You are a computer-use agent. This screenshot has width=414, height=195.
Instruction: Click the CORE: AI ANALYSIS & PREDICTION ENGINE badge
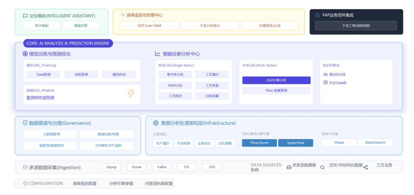pos(68,43)
